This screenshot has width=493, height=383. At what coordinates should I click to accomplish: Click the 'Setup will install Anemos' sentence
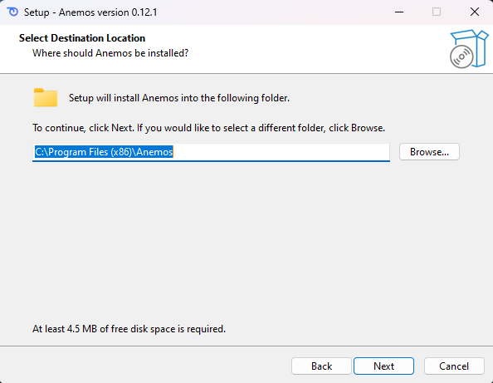[179, 98]
